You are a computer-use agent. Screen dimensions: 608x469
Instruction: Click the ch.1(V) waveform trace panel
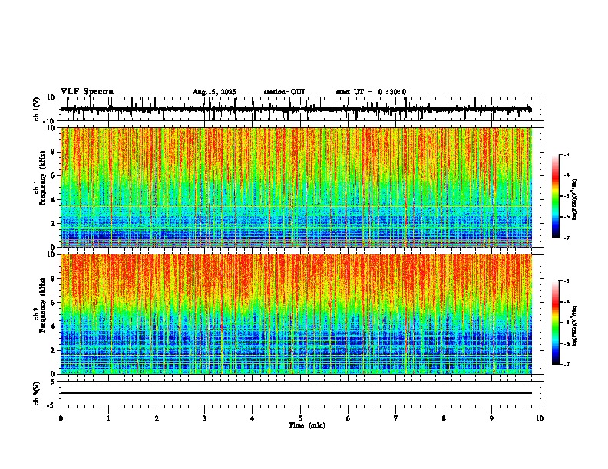[x=300, y=109]
